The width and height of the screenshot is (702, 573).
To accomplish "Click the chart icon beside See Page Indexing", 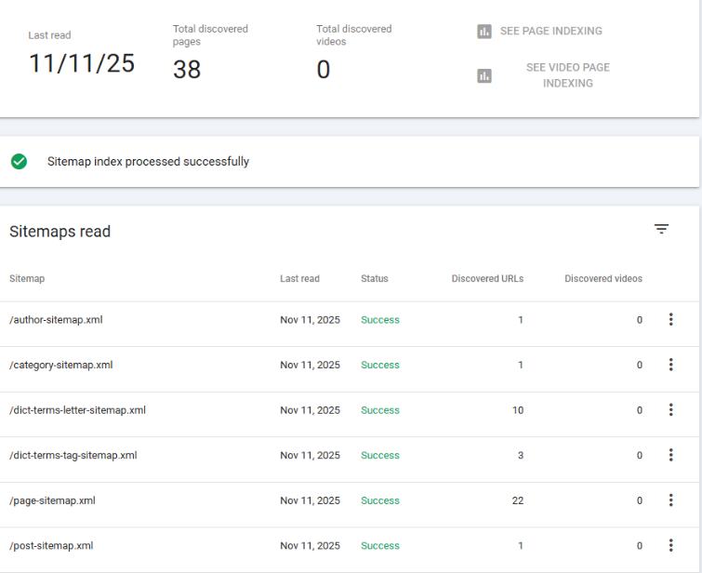I will tap(484, 32).
